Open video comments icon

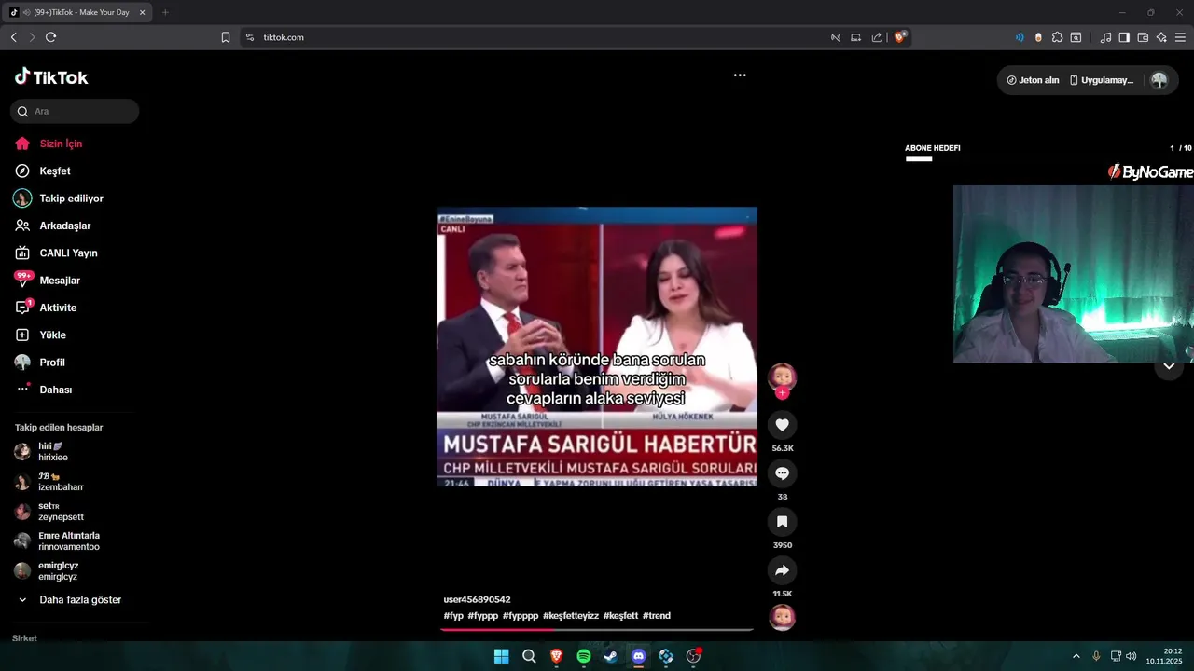pyautogui.click(x=782, y=473)
